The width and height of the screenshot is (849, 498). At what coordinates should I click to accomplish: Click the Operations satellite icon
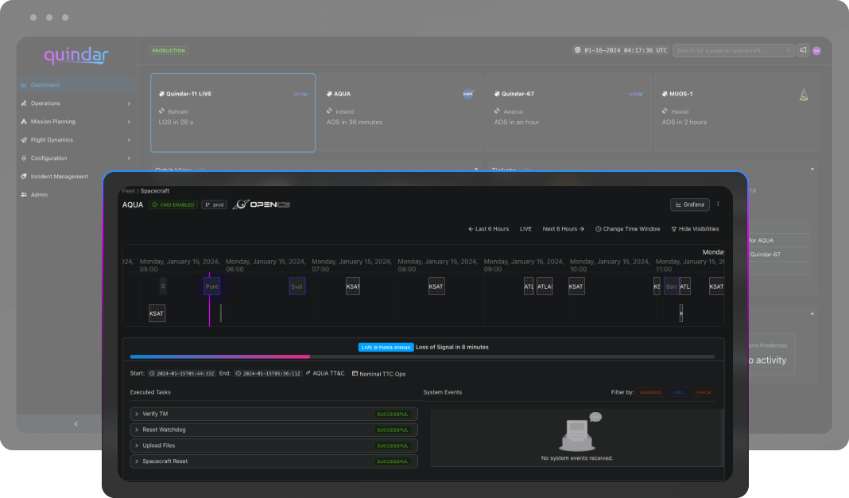pyautogui.click(x=24, y=103)
